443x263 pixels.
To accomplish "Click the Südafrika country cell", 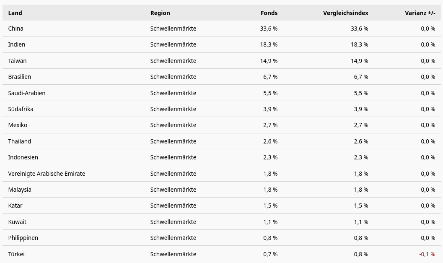I will click(x=21, y=109).
